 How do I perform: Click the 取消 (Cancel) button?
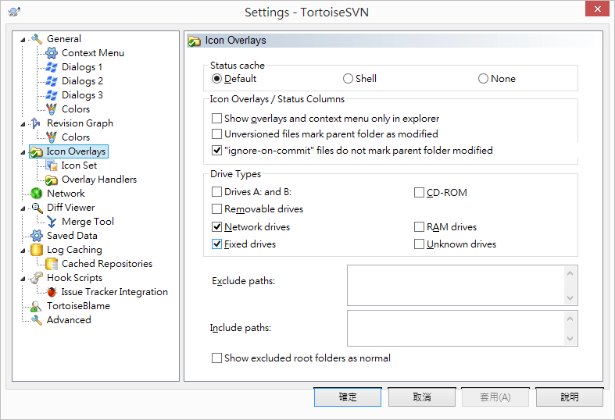422,397
